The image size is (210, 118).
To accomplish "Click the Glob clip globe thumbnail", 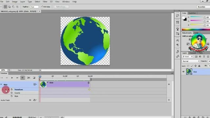I will click(43, 85).
